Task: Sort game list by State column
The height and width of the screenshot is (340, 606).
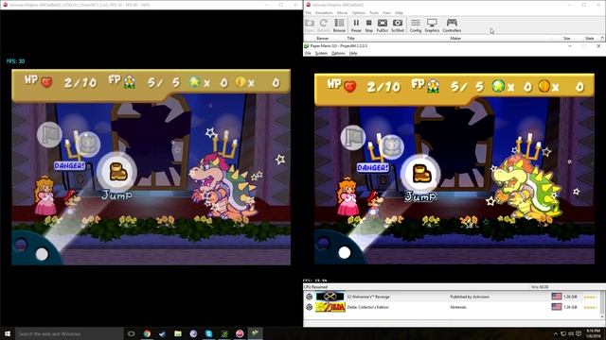Action: pyautogui.click(x=589, y=38)
